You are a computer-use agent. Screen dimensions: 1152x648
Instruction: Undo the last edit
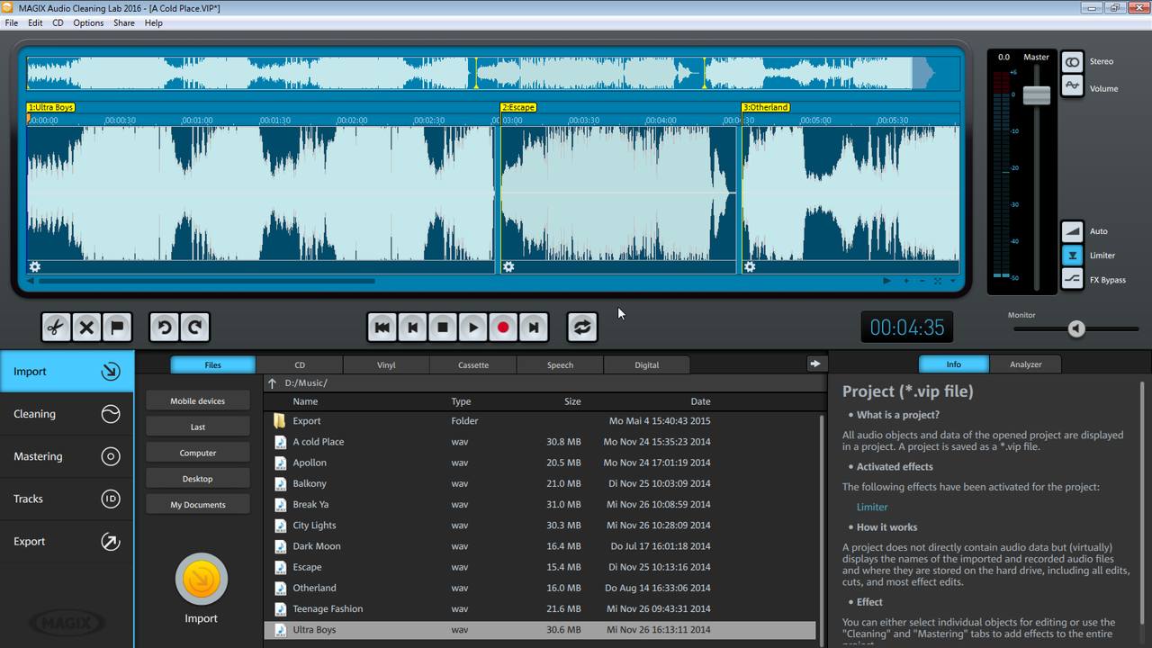[x=164, y=328]
